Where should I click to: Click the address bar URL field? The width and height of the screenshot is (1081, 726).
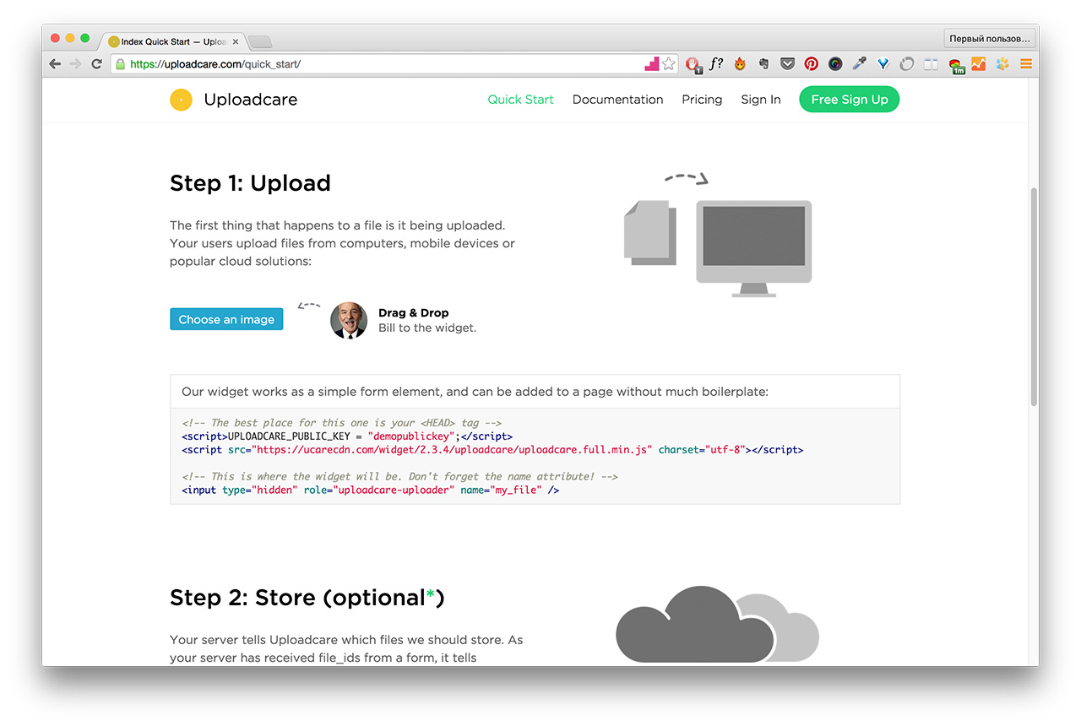point(380,64)
